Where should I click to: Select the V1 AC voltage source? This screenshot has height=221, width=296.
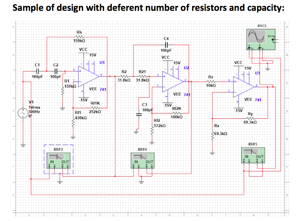coord(22,114)
